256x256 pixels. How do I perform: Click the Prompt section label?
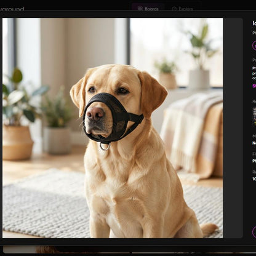click(x=254, y=60)
